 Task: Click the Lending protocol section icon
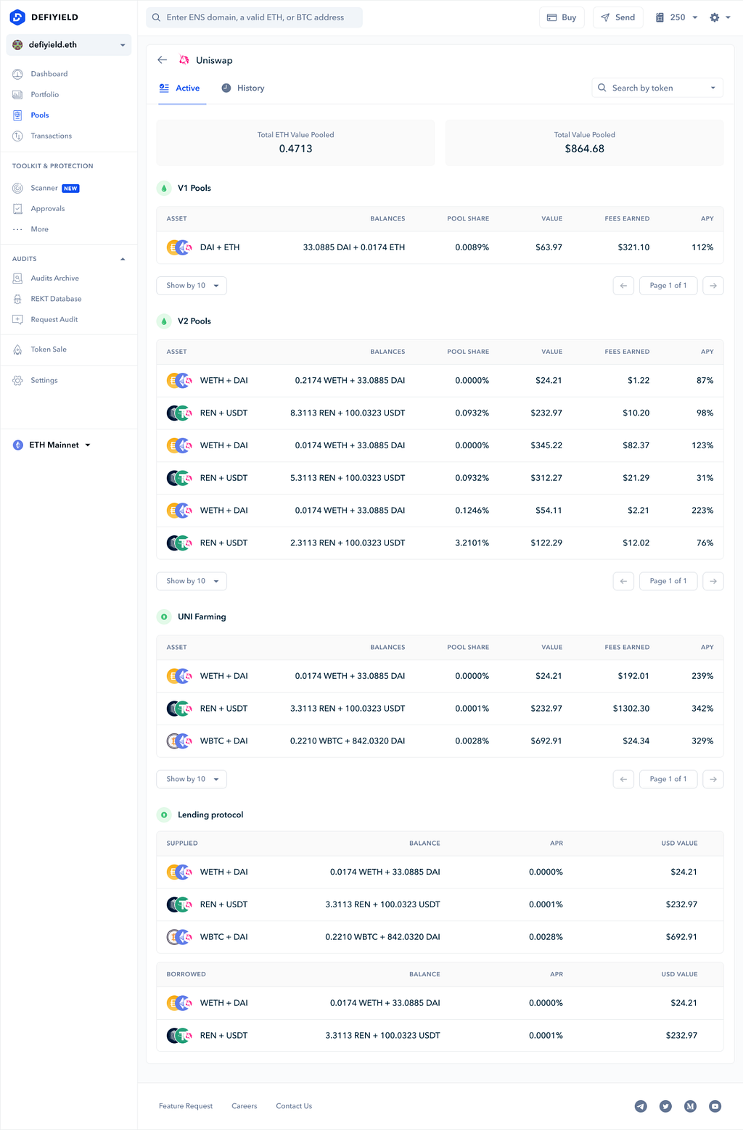(x=164, y=814)
